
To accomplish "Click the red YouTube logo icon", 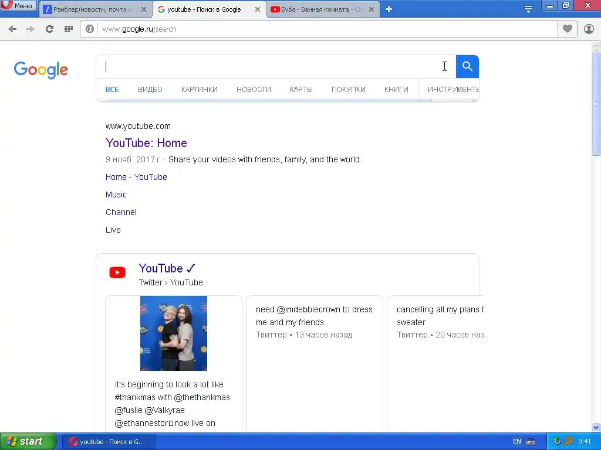I will 117,272.
